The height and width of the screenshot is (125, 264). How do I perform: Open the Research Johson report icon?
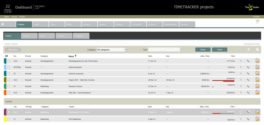pyautogui.click(x=257, y=86)
